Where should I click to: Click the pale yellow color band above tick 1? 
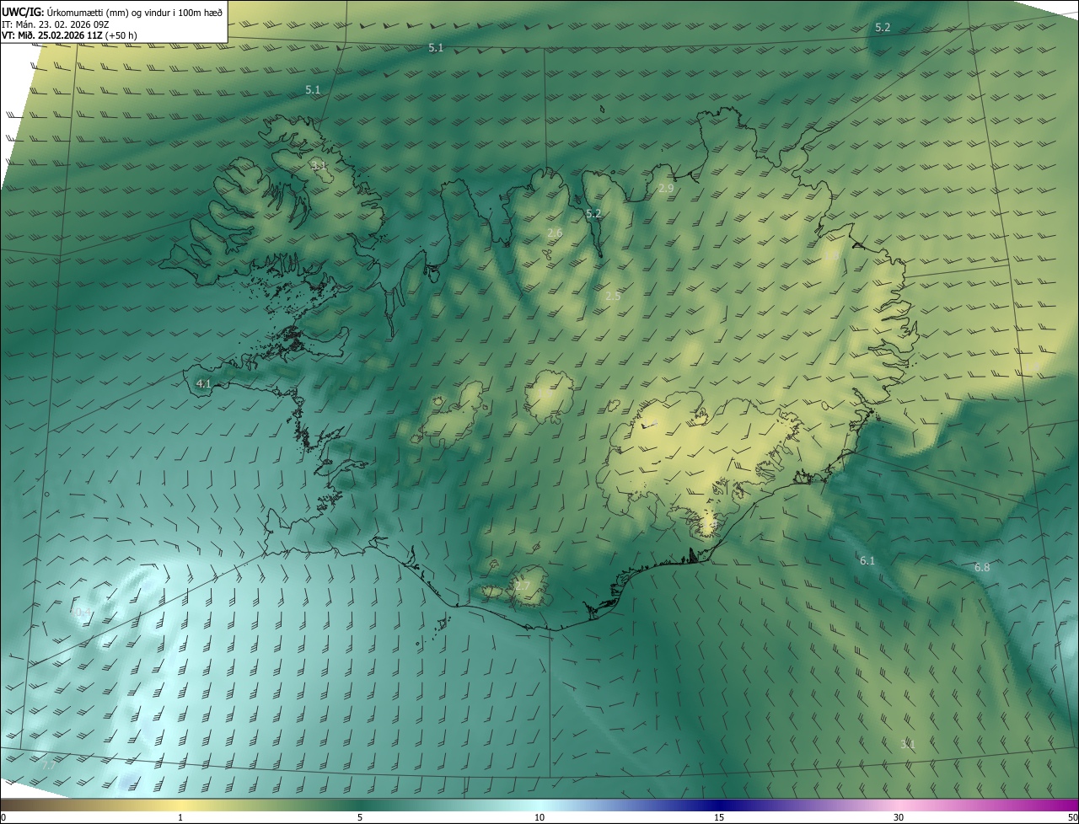180,805
